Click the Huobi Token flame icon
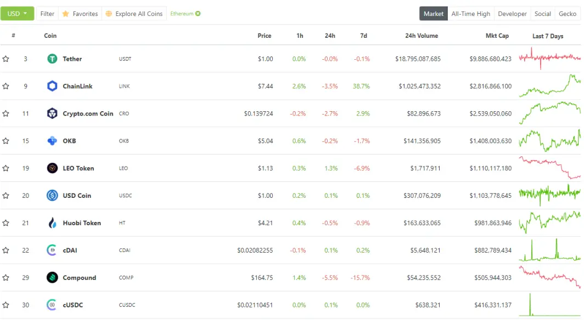 [52, 223]
